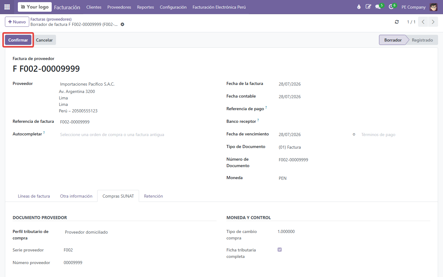The height and width of the screenshot is (277, 443).
Task: Open the Clientes menu
Action: (x=94, y=7)
